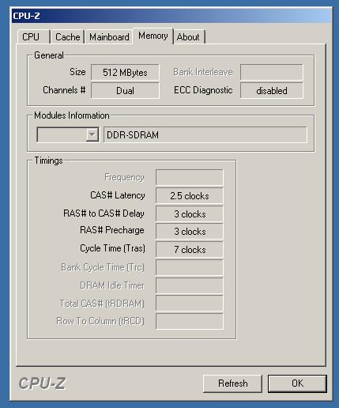Screen dimensions: 339x408
Task: Click the CAS# Latency 2.5 clocks field
Action: click(x=190, y=195)
